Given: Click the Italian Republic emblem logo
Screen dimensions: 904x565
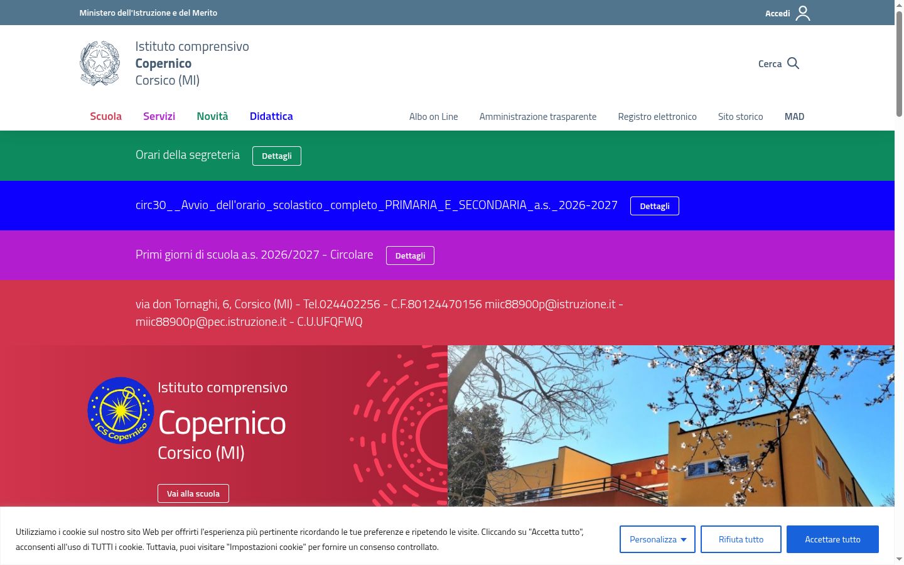Looking at the screenshot, I should tap(100, 63).
